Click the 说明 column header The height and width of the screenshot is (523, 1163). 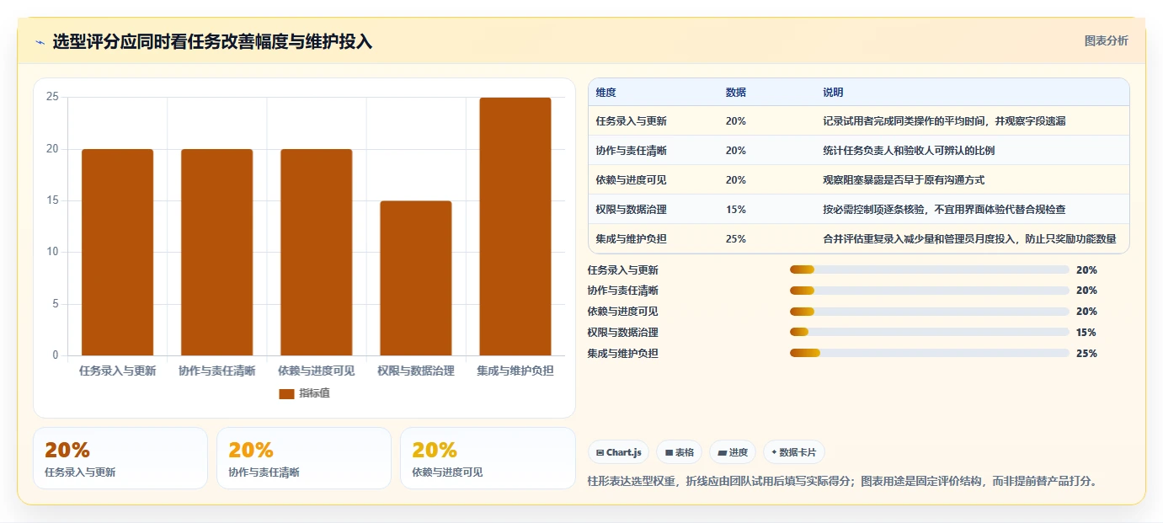(x=833, y=93)
